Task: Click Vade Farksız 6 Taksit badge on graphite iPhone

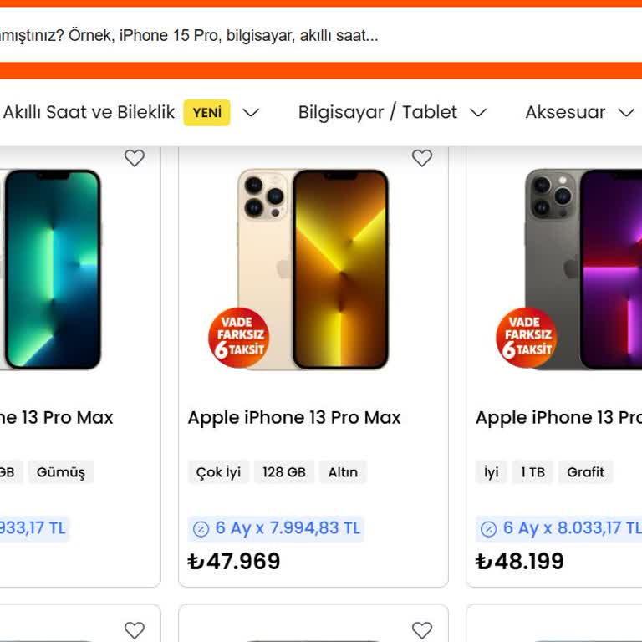Action: [x=527, y=339]
